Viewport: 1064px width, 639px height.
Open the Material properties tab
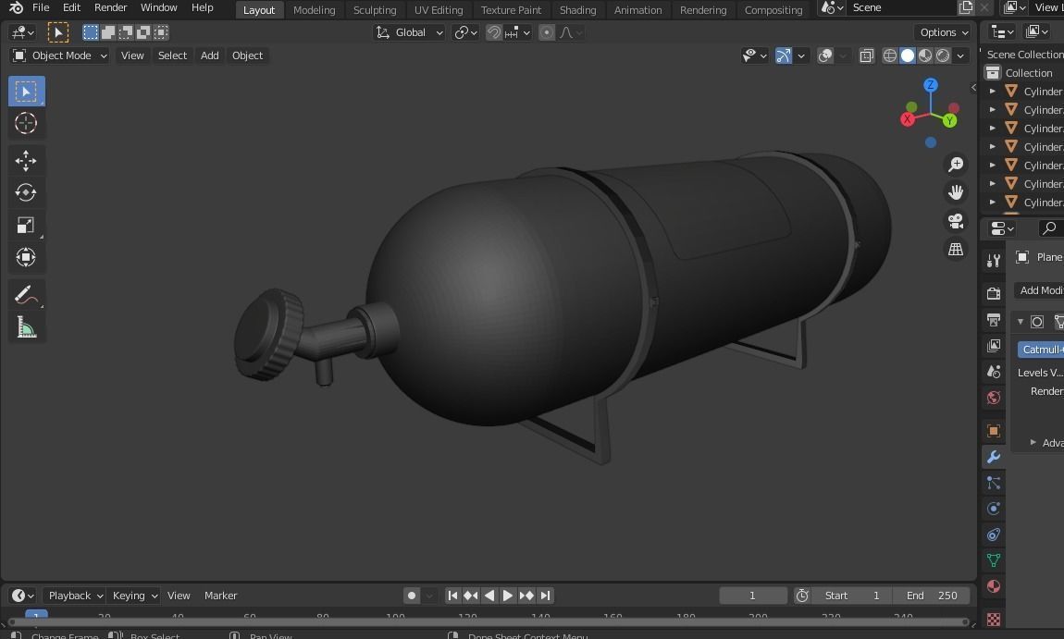(993, 585)
